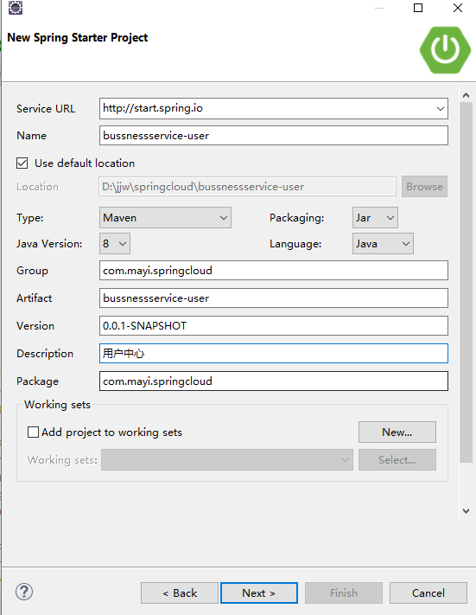Click the Service URL label
Image resolution: width=476 pixels, height=615 pixels.
(46, 109)
